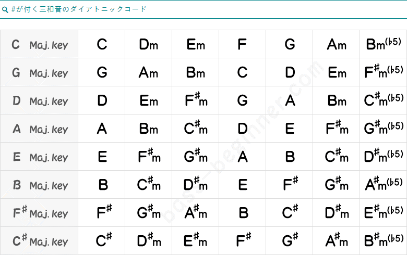The width and height of the screenshot is (407, 255).
Task: Click the magnifier search icon
Action: [x=5, y=10]
